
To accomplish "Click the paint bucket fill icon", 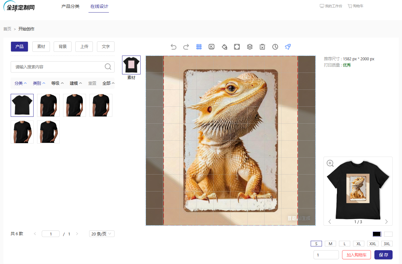I will (224, 47).
